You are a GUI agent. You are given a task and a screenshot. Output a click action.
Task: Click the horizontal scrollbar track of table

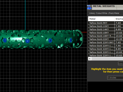[x=107, y=59]
